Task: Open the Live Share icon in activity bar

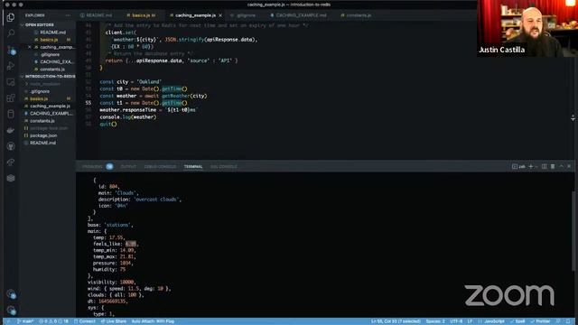Action: [x=11, y=162]
